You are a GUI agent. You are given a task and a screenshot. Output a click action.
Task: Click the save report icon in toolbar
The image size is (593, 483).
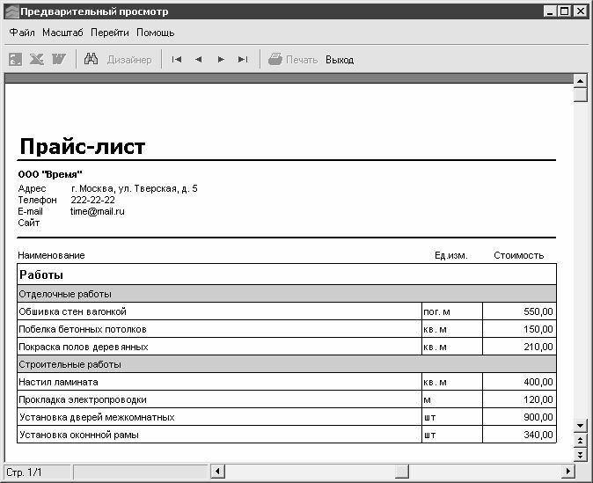(x=16, y=59)
